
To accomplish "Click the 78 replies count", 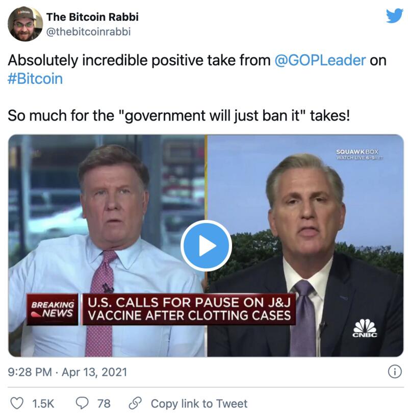I will tap(104, 403).
